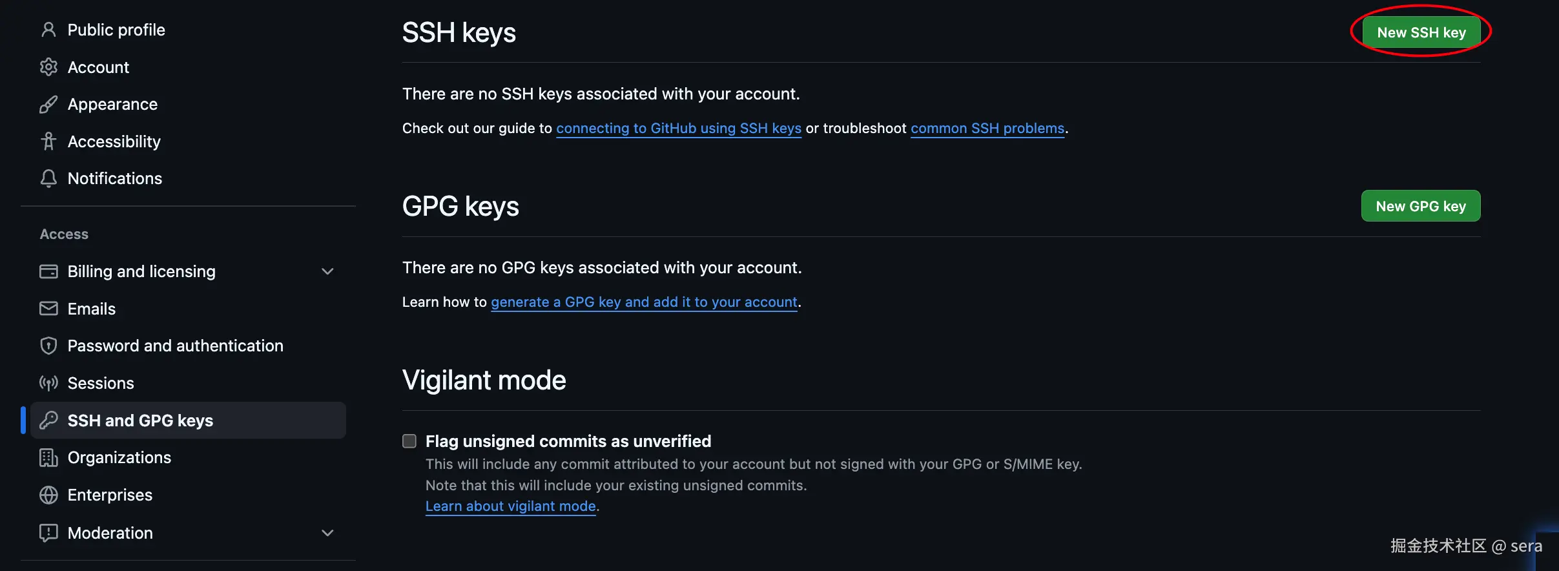
Task: Open the Accessibility settings page
Action: coord(114,141)
